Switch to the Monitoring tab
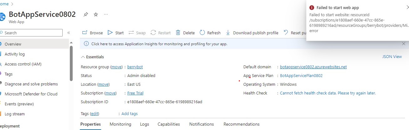This screenshot has width=409, height=130. tap(120, 124)
